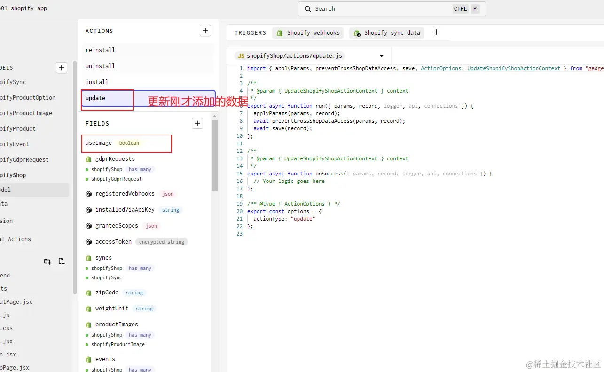Create a new folder in the file tree
Screen dimensions: 604x372
[47, 261]
